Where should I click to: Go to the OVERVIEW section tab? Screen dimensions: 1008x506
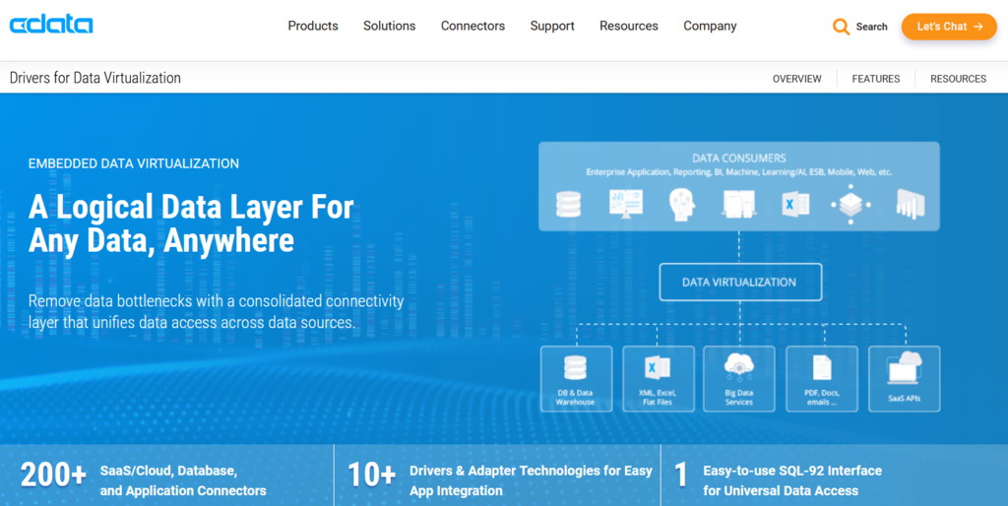[x=797, y=79]
